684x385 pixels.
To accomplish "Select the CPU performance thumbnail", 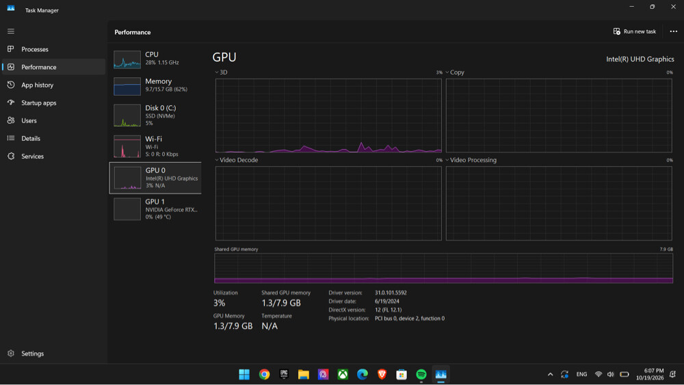I will coord(127,59).
